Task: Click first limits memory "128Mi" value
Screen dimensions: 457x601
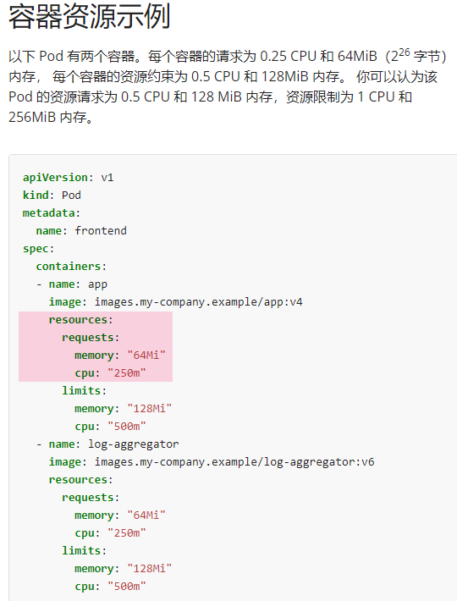Action: pyautogui.click(x=150, y=409)
